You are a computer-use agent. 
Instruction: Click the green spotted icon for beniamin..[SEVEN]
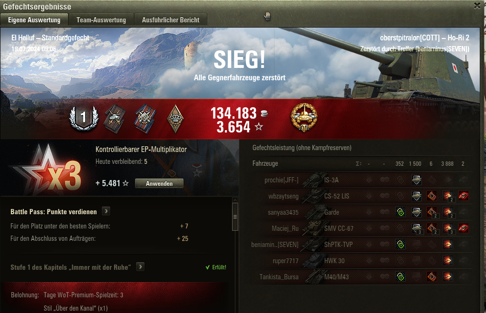[400, 244]
